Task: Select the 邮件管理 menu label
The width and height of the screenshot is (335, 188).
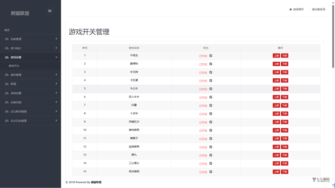Action: (16, 75)
